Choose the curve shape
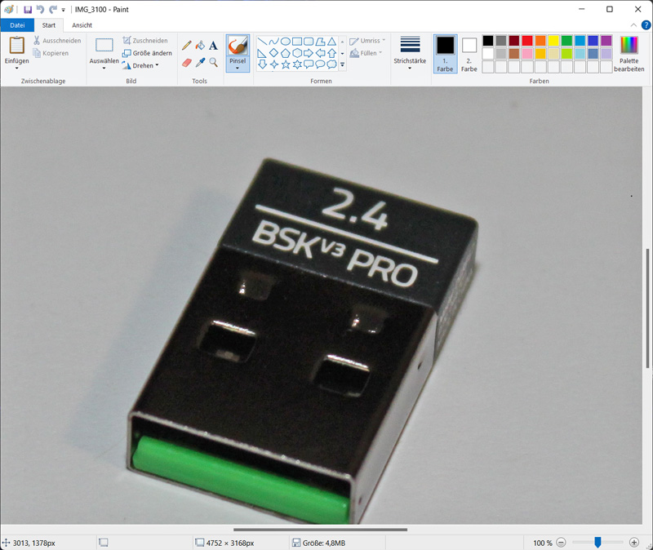Viewport: 653px width, 550px height. [x=273, y=42]
